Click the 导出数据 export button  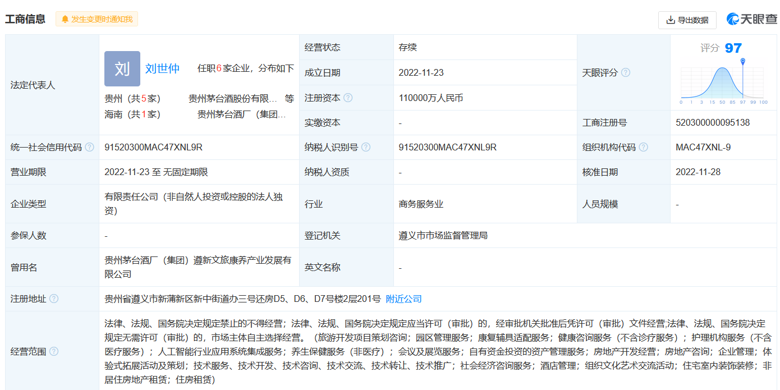[x=687, y=20]
